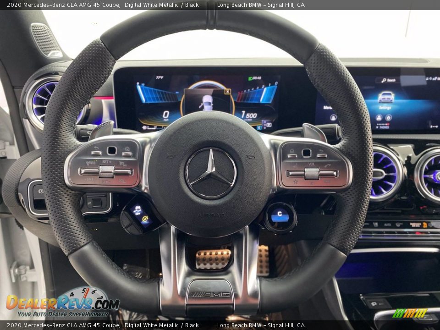Tap profile icon below Settings tile
This screenshot has height=330, width=440.
379,118
